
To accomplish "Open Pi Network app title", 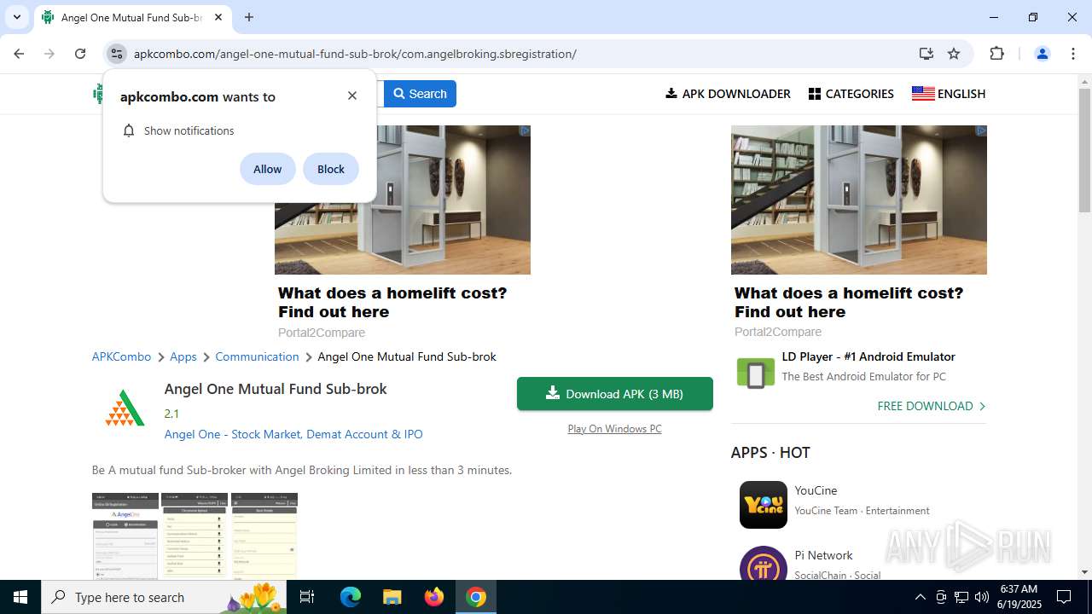I will tap(823, 555).
